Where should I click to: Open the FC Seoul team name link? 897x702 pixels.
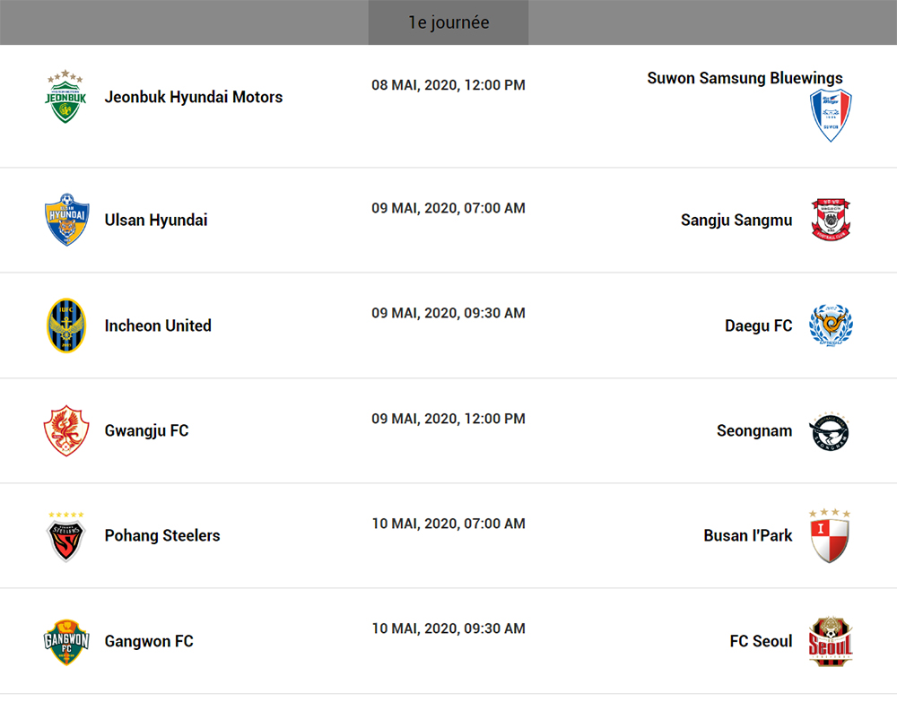762,641
